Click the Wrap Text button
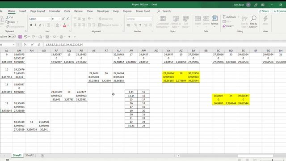 (105, 19)
